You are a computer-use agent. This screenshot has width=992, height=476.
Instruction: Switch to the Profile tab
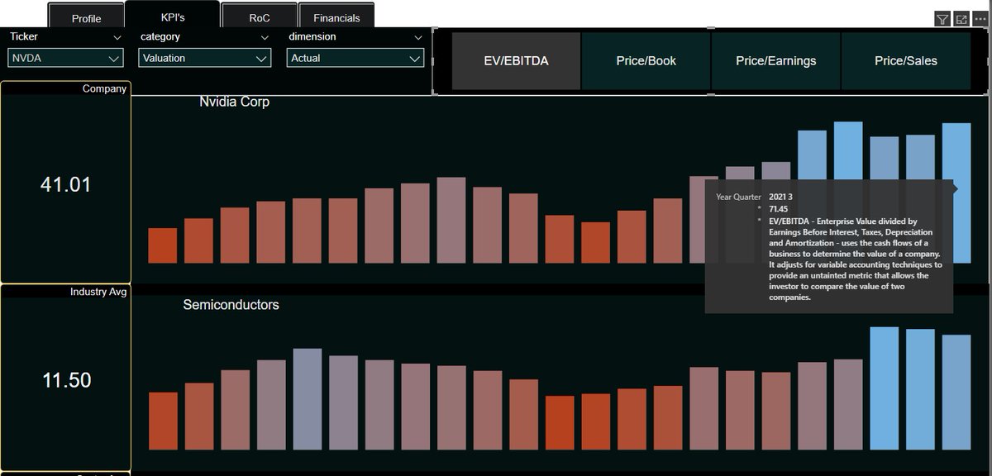click(x=86, y=17)
